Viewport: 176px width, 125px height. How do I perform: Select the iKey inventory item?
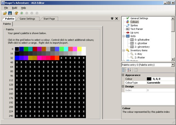pos(138,54)
